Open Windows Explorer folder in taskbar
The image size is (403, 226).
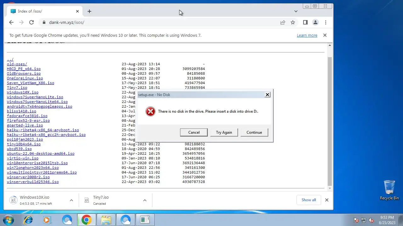[106, 220]
